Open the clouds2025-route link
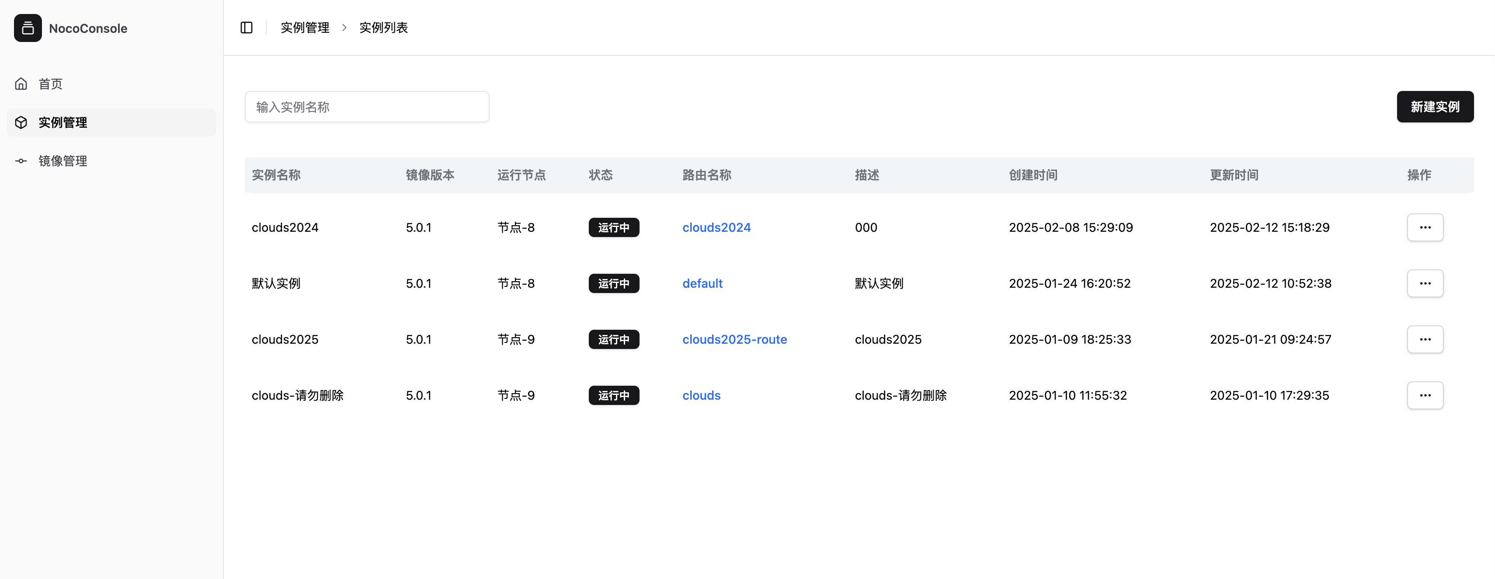The width and height of the screenshot is (1495, 579). pos(734,339)
